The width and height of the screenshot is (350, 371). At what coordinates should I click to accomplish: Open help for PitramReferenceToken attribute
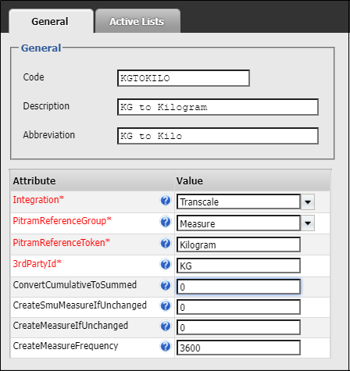(x=166, y=244)
